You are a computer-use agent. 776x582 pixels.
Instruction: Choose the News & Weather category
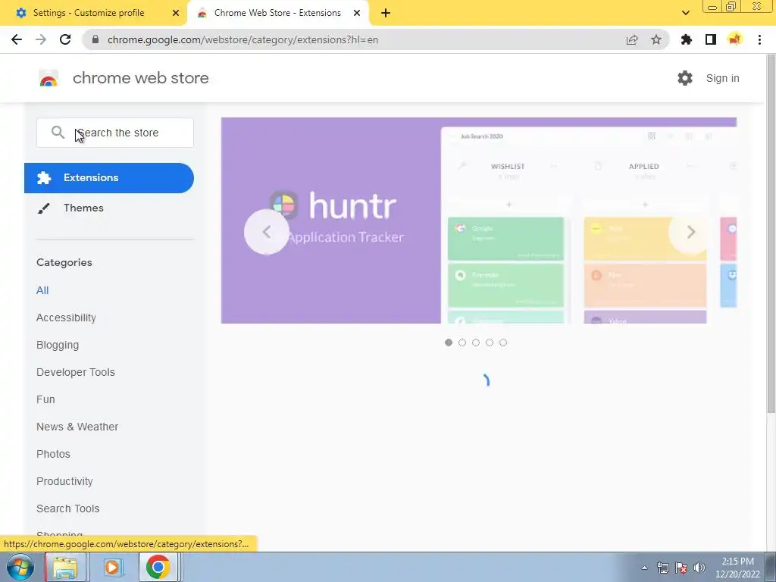[x=77, y=427]
